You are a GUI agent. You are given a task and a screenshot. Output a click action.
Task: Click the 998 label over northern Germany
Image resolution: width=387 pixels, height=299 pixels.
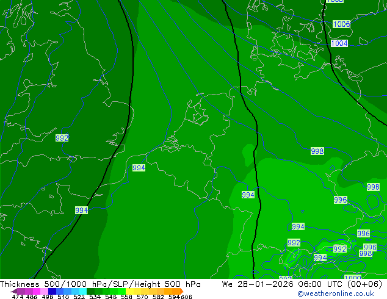(317, 151)
